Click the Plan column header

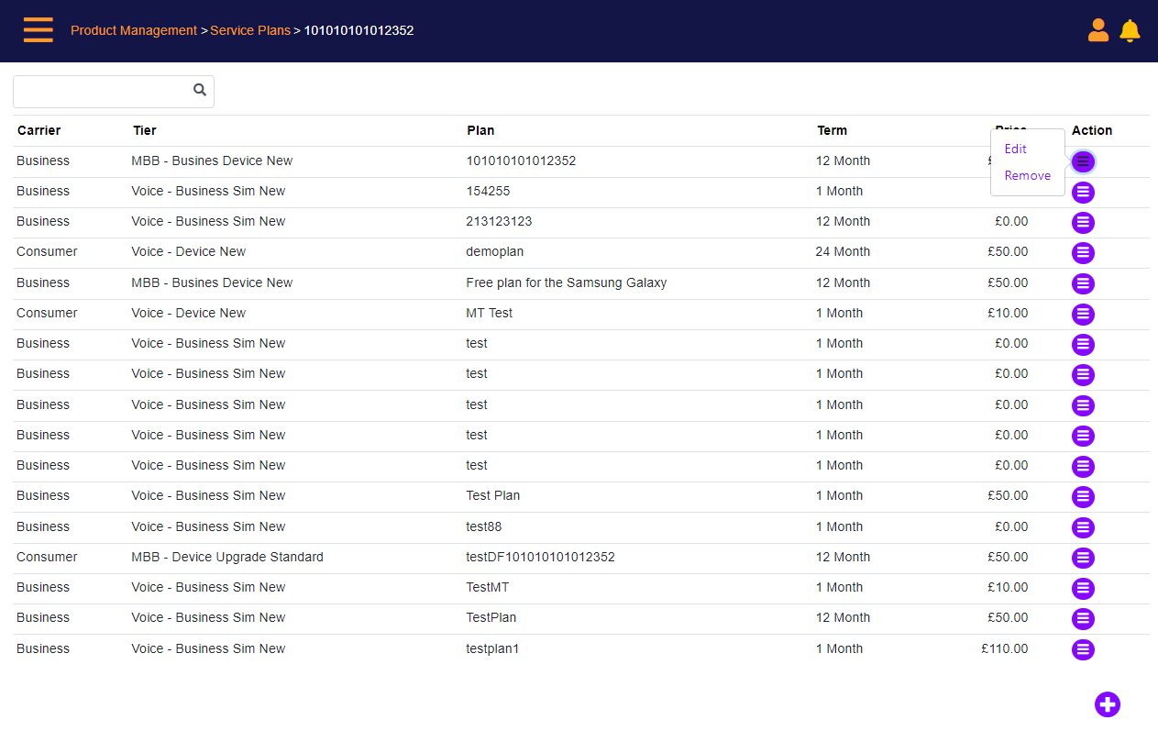point(480,130)
